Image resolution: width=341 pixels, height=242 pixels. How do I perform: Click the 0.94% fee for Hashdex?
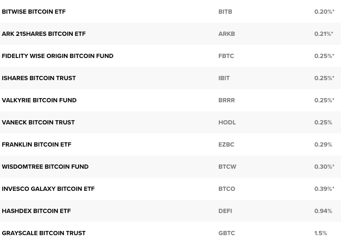(x=323, y=211)
